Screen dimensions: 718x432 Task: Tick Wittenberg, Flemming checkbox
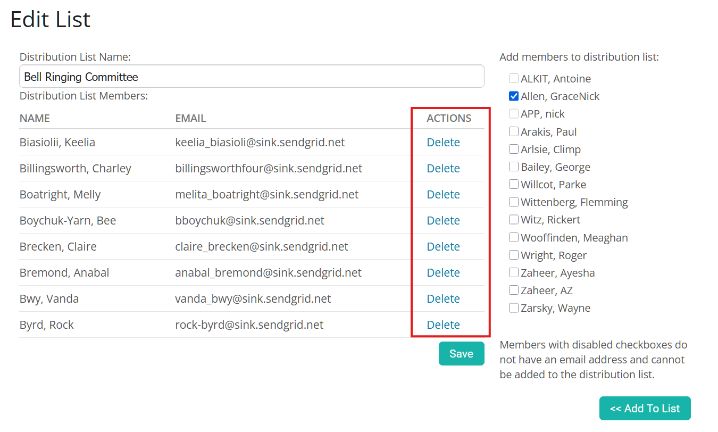[514, 202]
